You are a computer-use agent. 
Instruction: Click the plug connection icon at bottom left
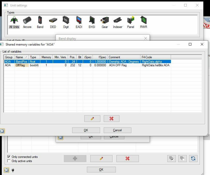[x=13, y=170]
